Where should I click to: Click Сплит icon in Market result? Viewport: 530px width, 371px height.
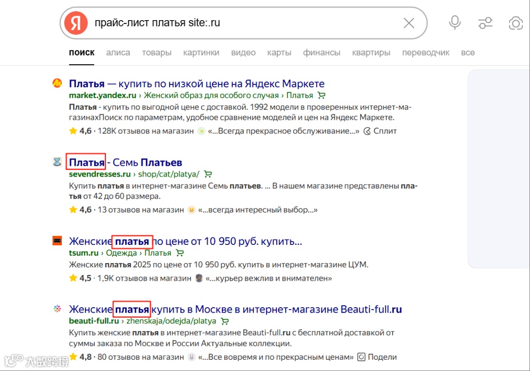(x=367, y=131)
